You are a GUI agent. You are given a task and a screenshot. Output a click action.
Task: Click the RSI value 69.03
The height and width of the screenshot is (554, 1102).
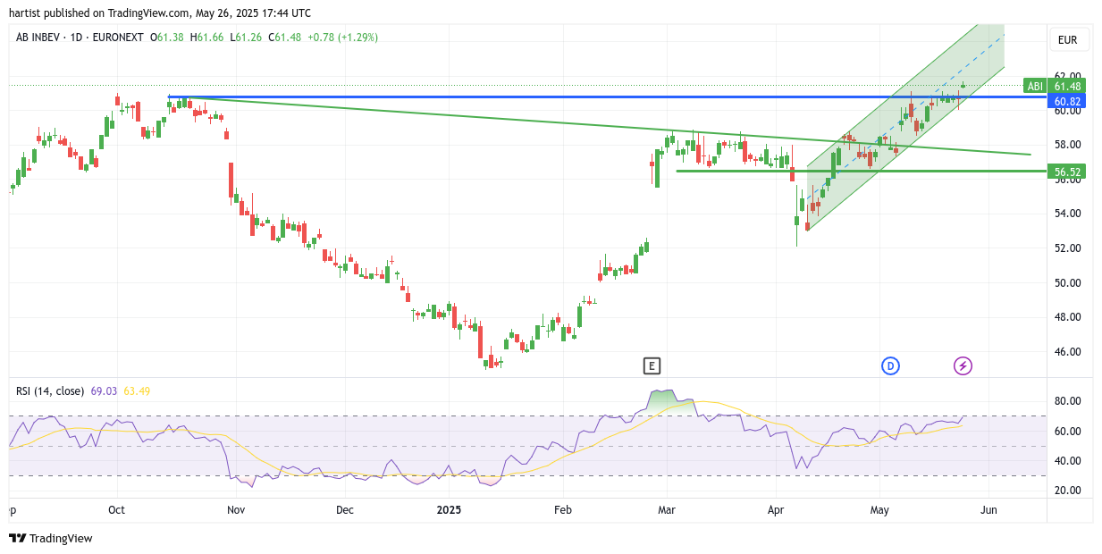pos(104,390)
